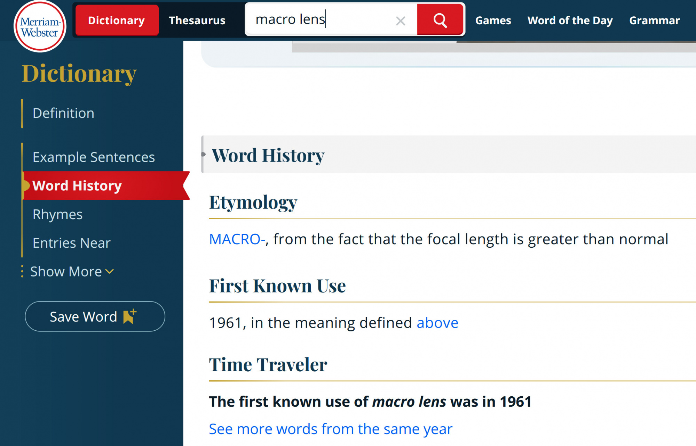
Task: Click See more words from same year
Action: coord(331,429)
